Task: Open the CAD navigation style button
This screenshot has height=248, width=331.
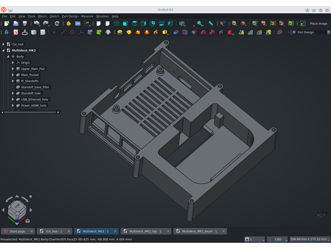Action: tap(277, 239)
